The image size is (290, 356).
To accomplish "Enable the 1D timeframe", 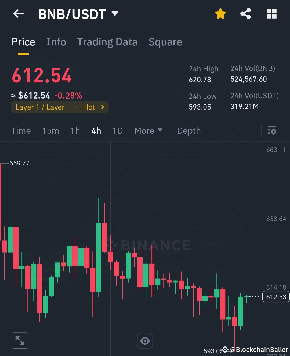I will (117, 131).
